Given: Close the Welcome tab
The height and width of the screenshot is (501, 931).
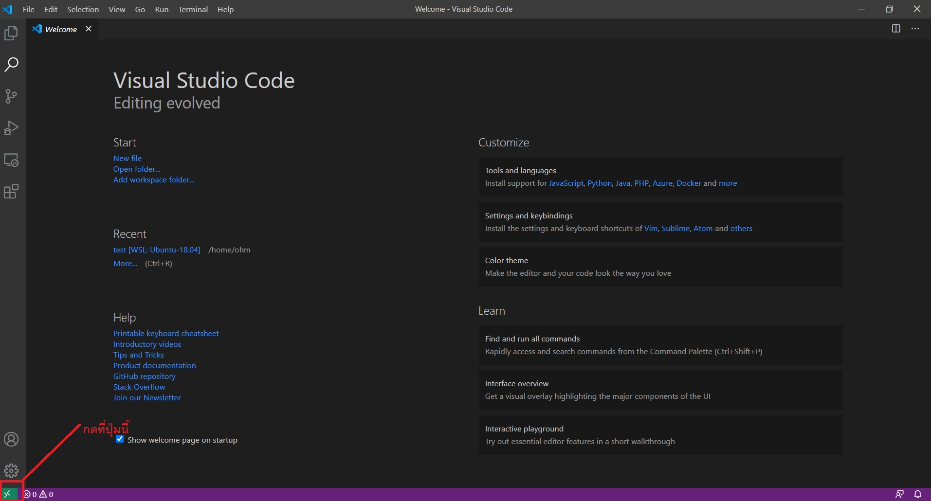Looking at the screenshot, I should 89,29.
